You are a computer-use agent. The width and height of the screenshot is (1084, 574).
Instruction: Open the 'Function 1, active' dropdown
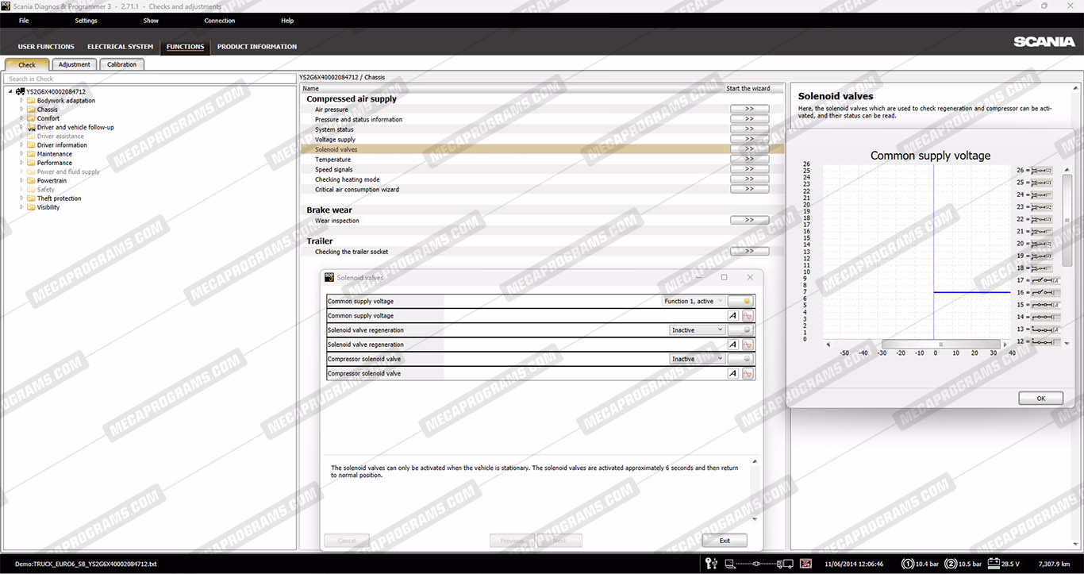[694, 301]
